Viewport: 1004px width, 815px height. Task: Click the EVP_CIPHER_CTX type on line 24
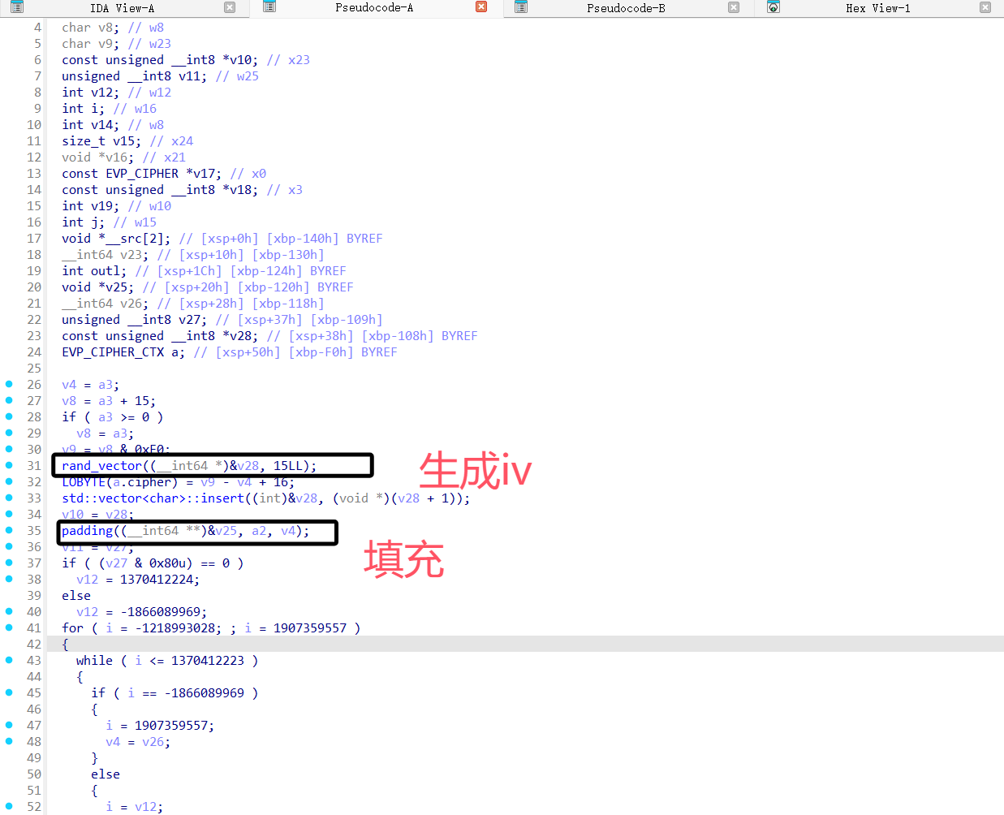(113, 352)
